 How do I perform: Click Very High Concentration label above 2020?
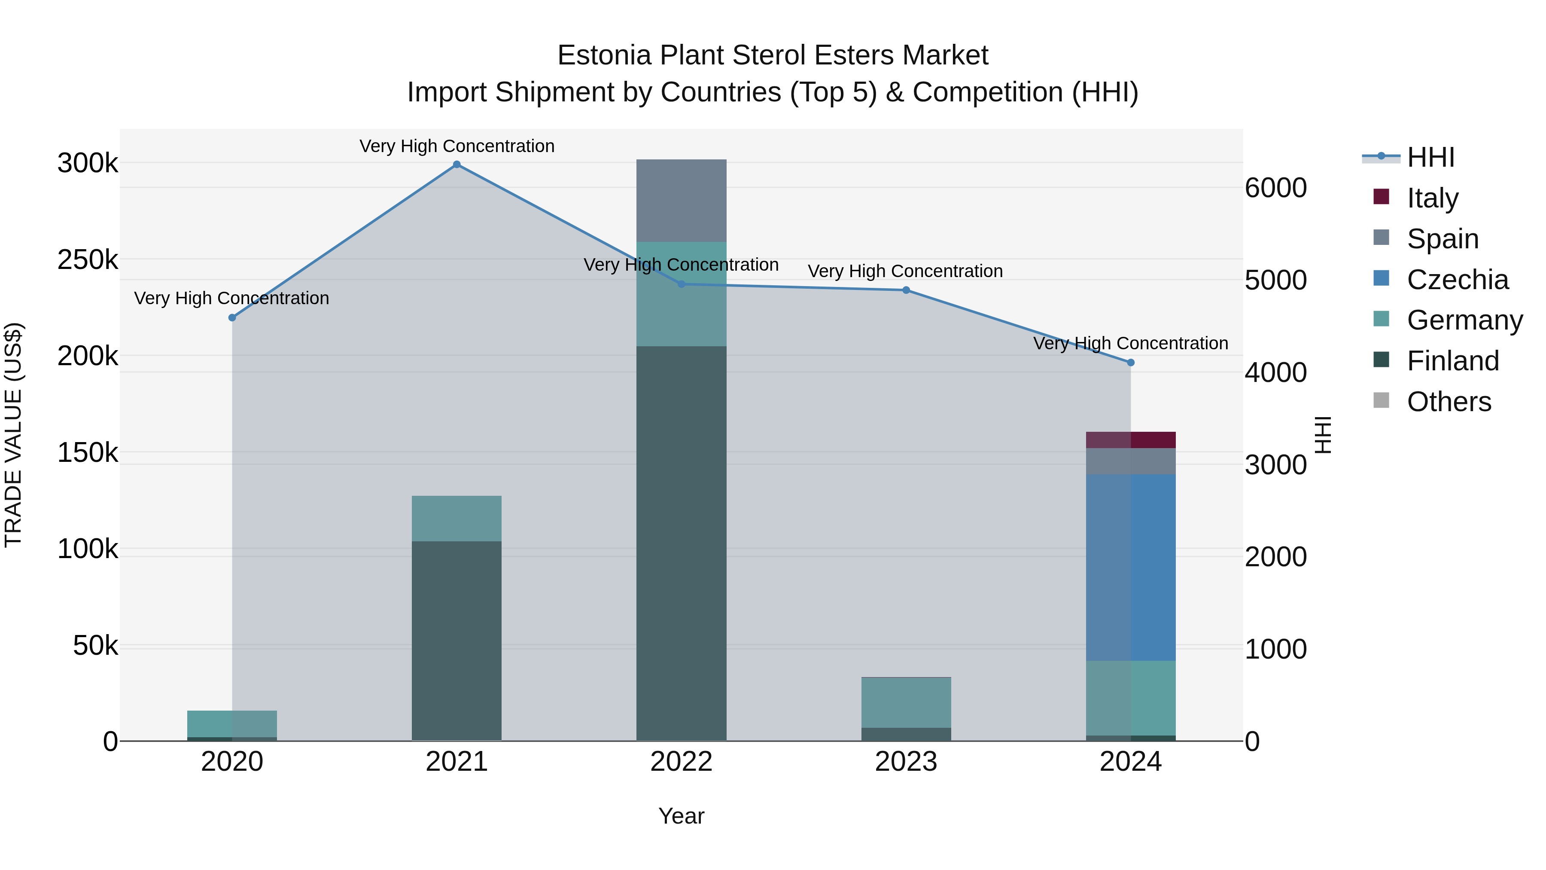(231, 298)
